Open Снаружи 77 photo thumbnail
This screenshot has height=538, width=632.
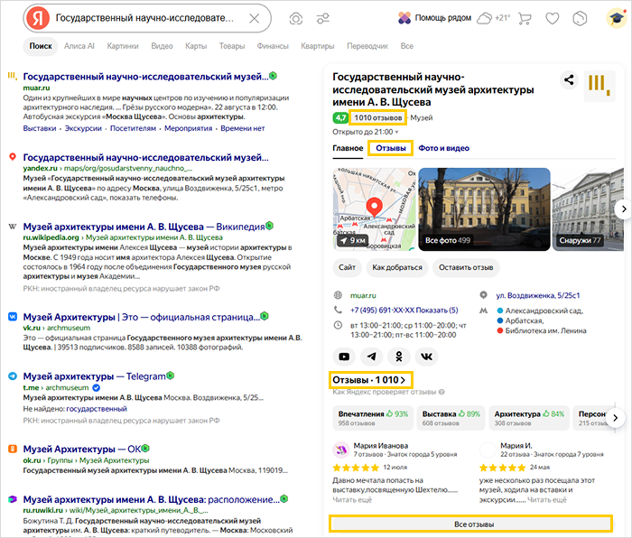[x=588, y=209]
